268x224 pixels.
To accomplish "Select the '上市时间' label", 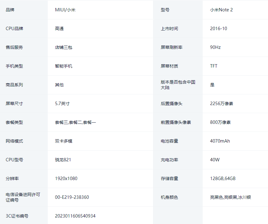I will [169, 29].
